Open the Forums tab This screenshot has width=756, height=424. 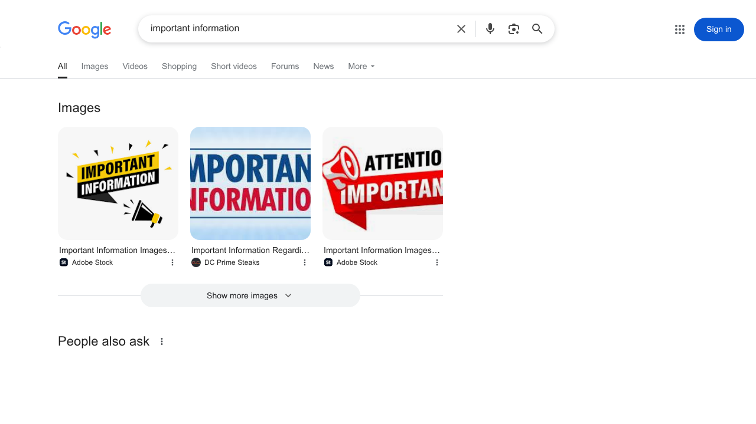285,66
